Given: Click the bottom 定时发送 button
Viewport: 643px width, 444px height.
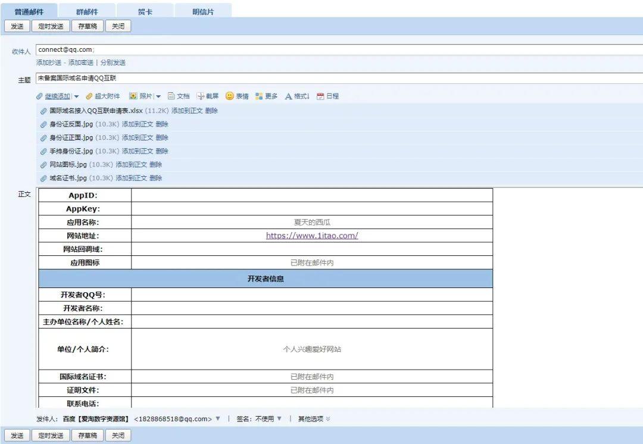Looking at the screenshot, I should click(51, 436).
